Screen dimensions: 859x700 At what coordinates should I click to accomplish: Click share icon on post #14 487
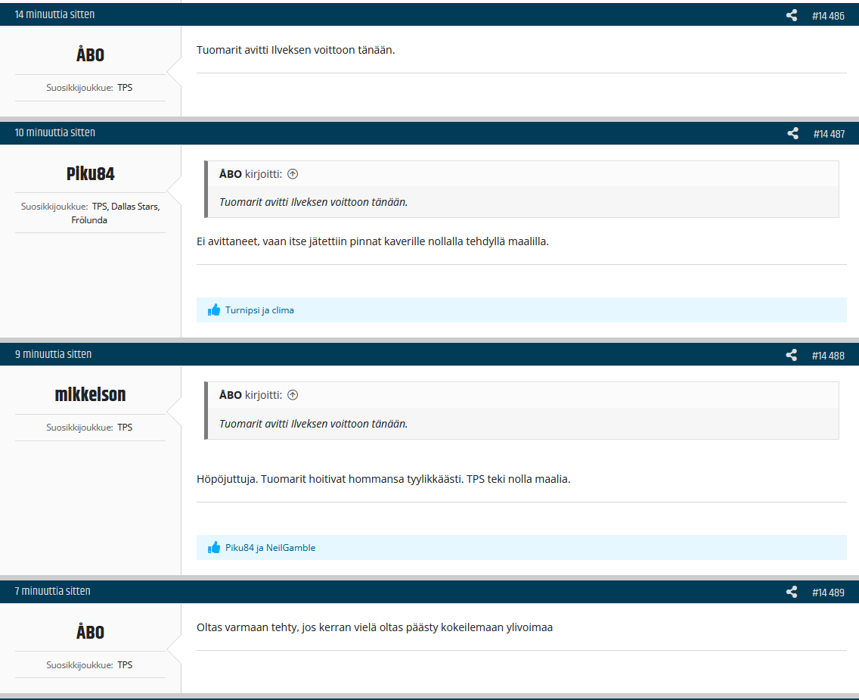coord(792,133)
